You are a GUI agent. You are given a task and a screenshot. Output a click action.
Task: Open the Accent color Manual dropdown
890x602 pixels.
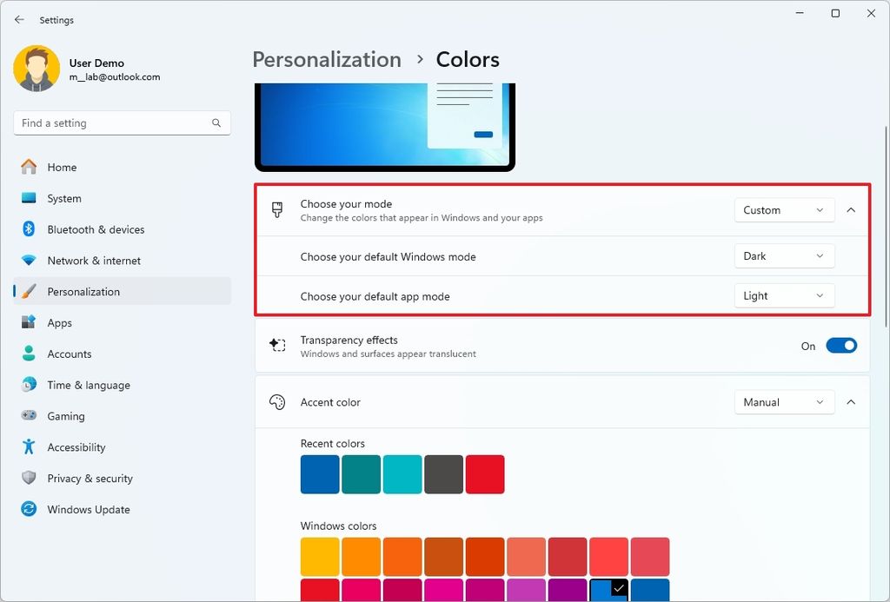783,402
